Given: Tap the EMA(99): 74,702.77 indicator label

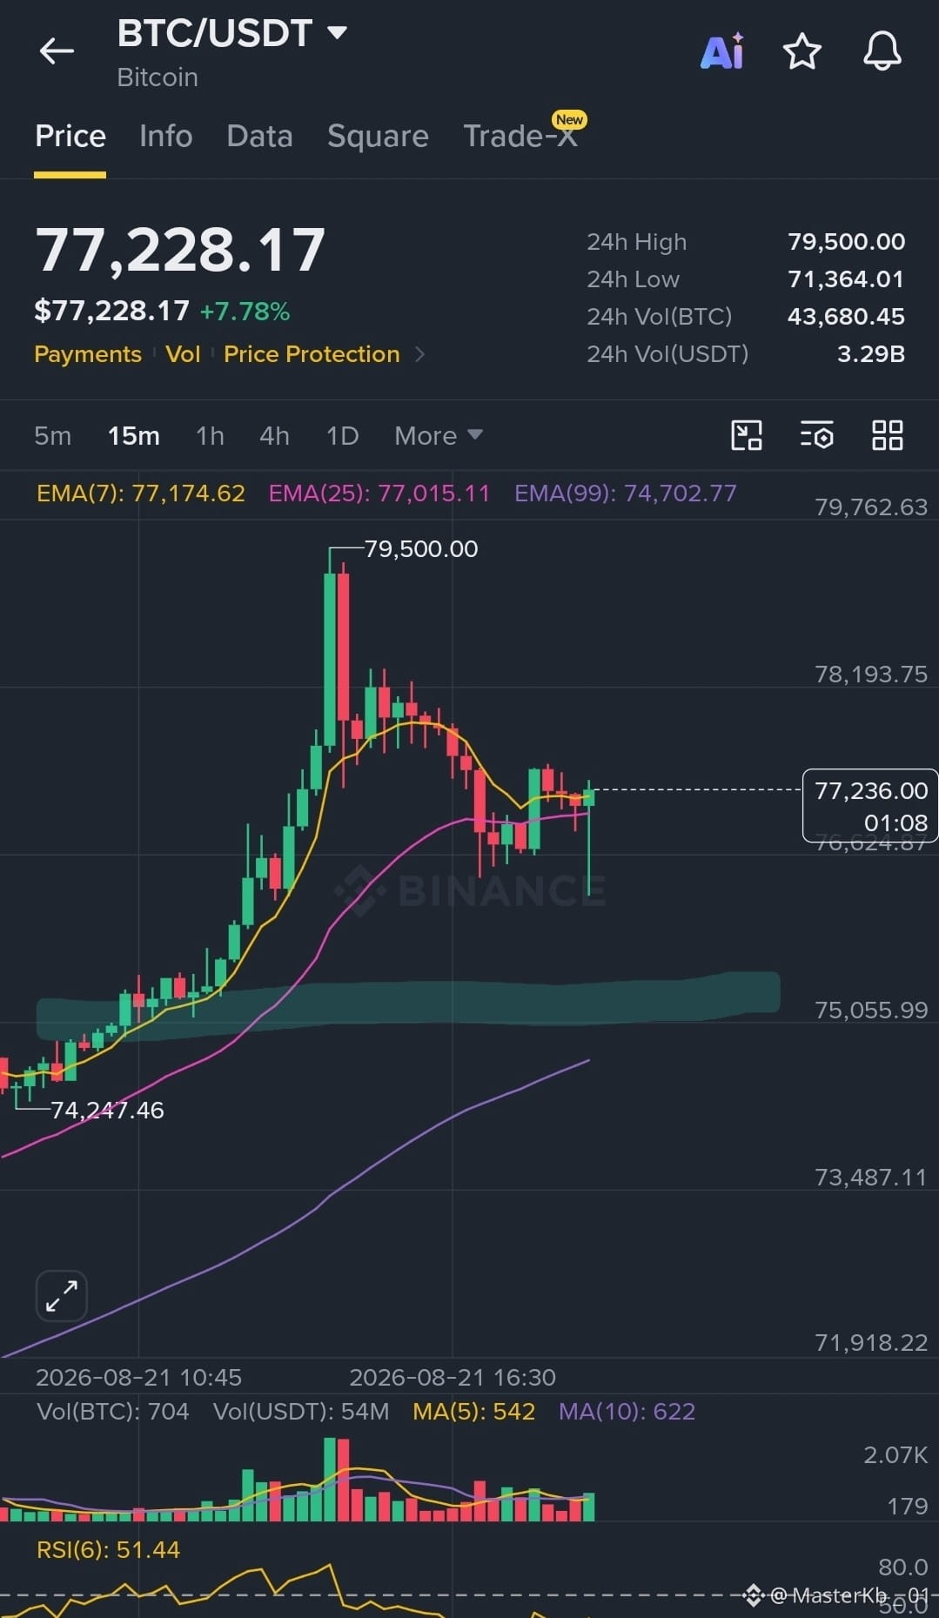Looking at the screenshot, I should point(626,493).
